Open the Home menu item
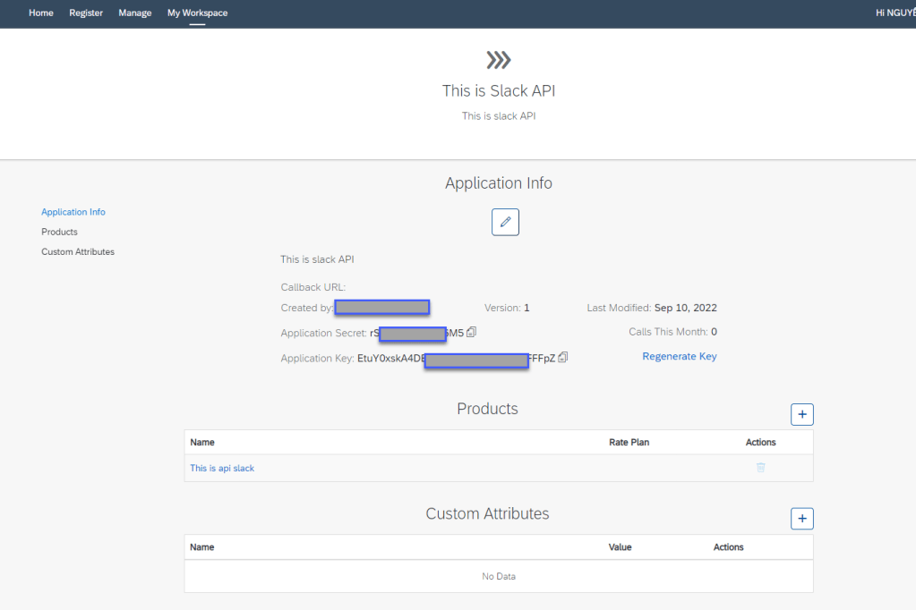916x610 pixels. click(x=41, y=13)
